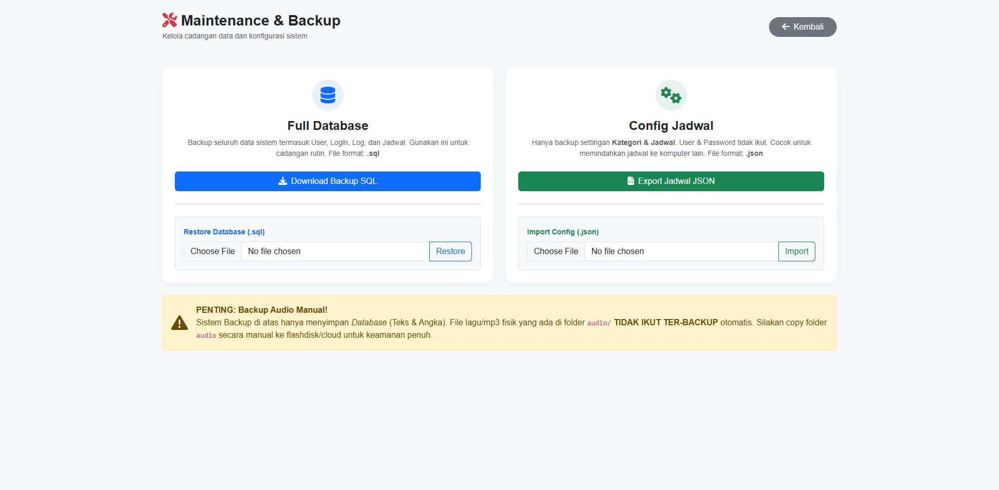Click the Import button
Screen dimensions: 999x490
[796, 251]
